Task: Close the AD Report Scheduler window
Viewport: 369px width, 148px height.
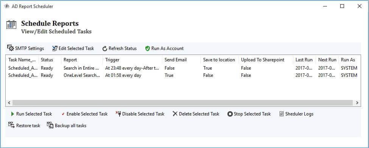Action: pyautogui.click(x=360, y=6)
